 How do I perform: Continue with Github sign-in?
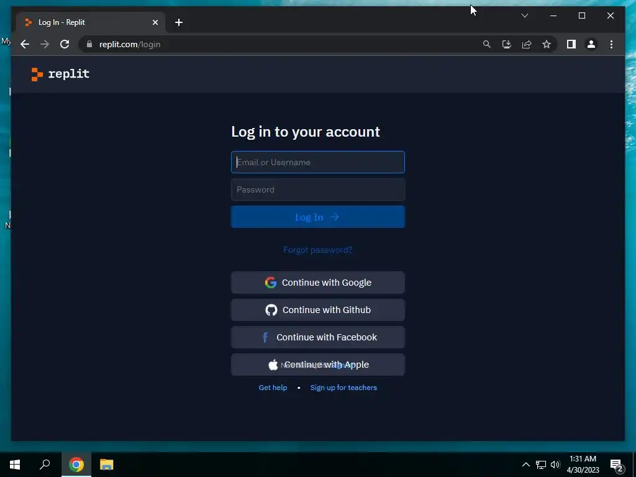pos(317,310)
